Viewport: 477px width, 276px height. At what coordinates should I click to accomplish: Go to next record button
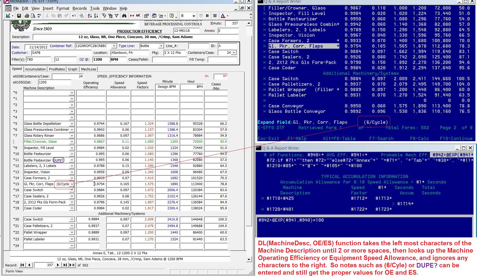click(58, 265)
